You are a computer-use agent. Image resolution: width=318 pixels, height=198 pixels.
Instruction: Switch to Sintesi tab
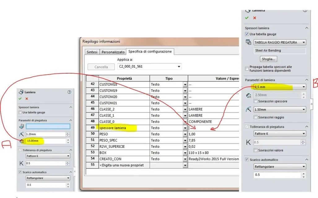tap(92, 52)
